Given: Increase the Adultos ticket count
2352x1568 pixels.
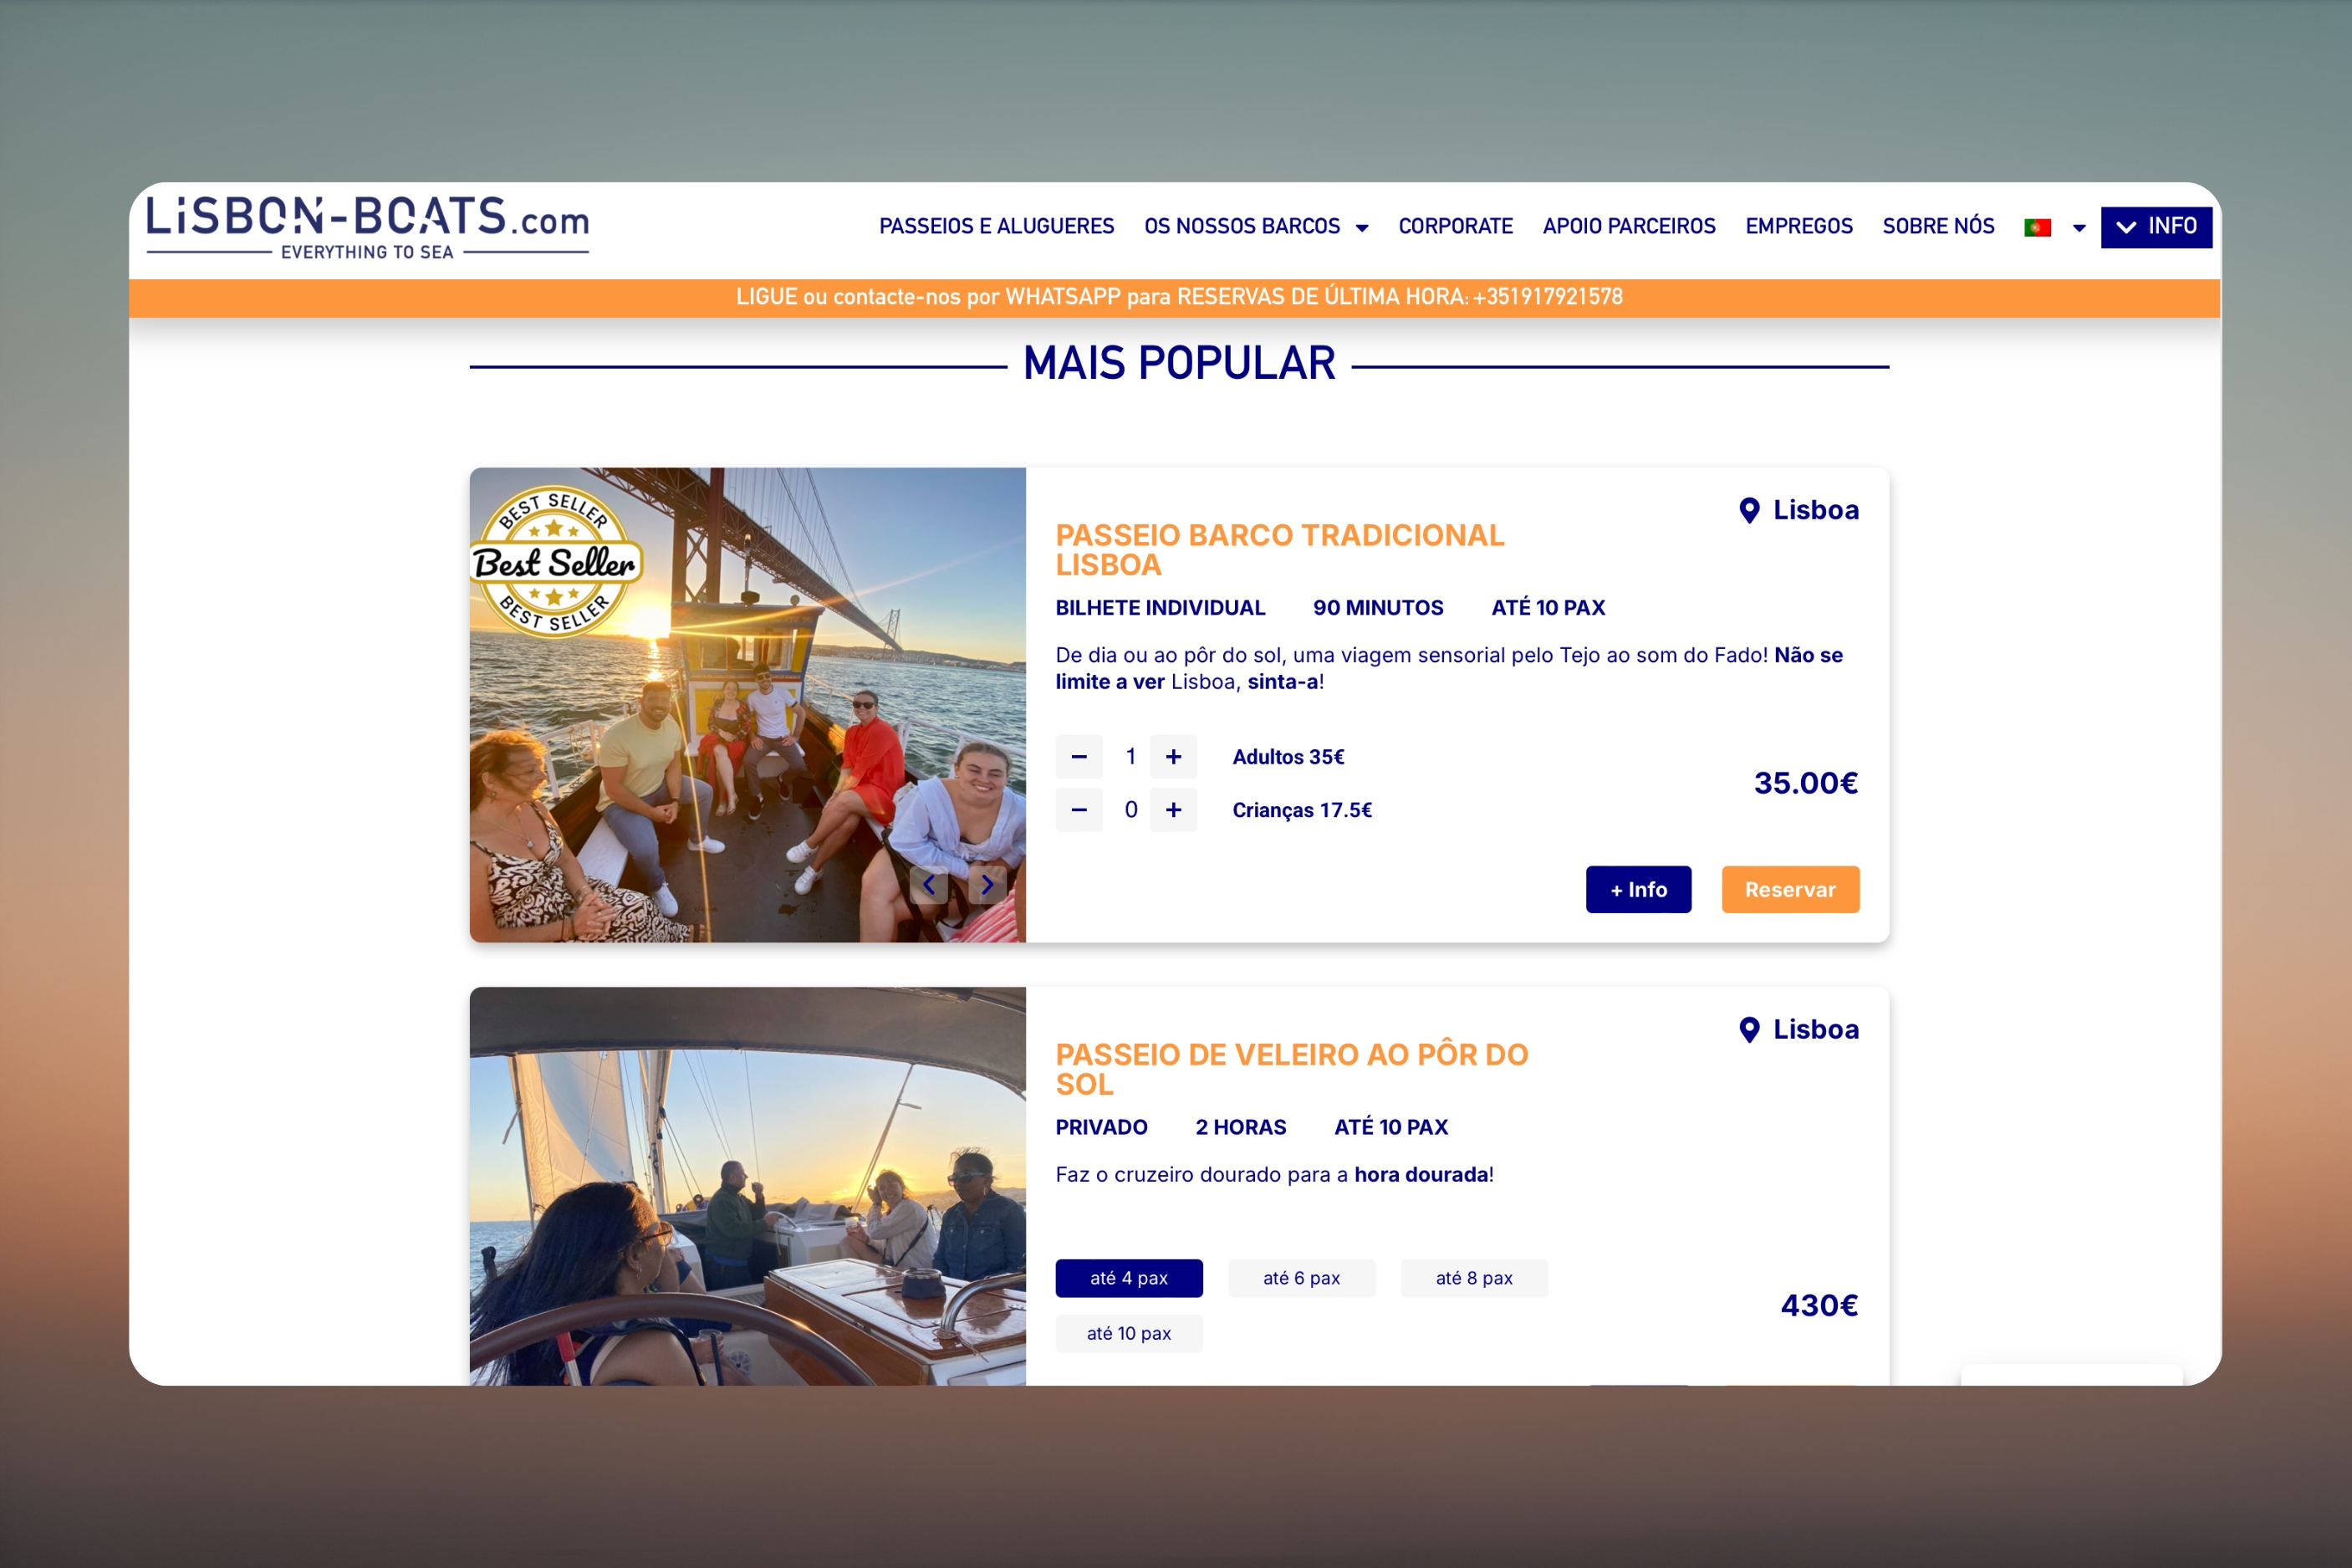Looking at the screenshot, I should 1174,757.
